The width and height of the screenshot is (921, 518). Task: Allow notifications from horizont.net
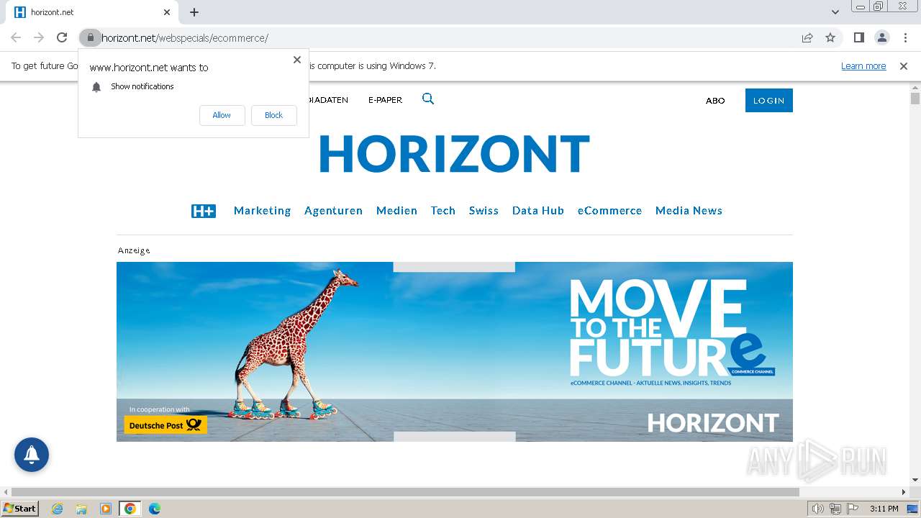point(222,115)
